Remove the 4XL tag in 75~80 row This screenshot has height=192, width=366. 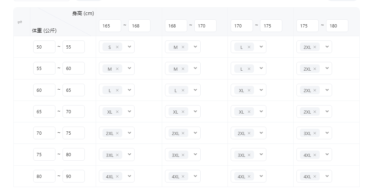click(x=315, y=155)
